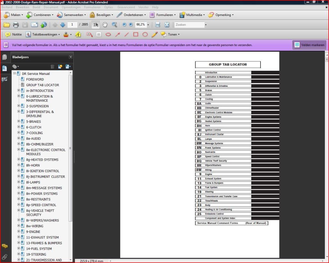Image resolution: width=329 pixels, height=263 pixels.
Task: Click the page number input field
Action: click(72, 25)
